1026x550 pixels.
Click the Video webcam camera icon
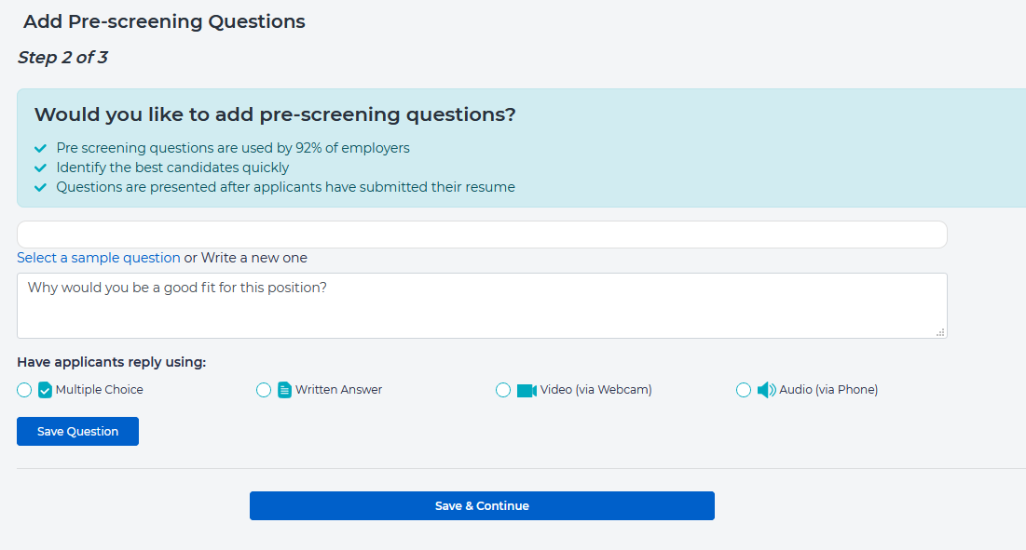(527, 390)
